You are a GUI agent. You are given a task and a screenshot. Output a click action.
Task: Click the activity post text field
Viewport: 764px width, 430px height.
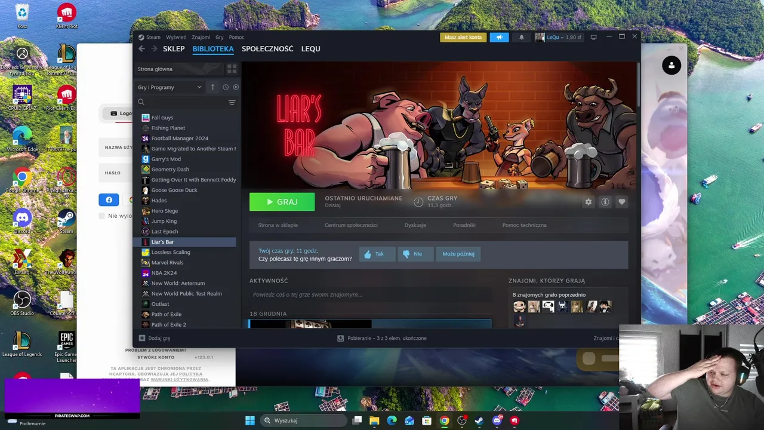370,294
